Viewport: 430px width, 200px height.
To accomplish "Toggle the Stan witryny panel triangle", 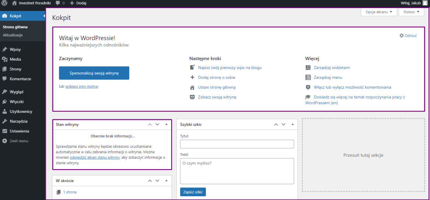I will tap(166, 124).
